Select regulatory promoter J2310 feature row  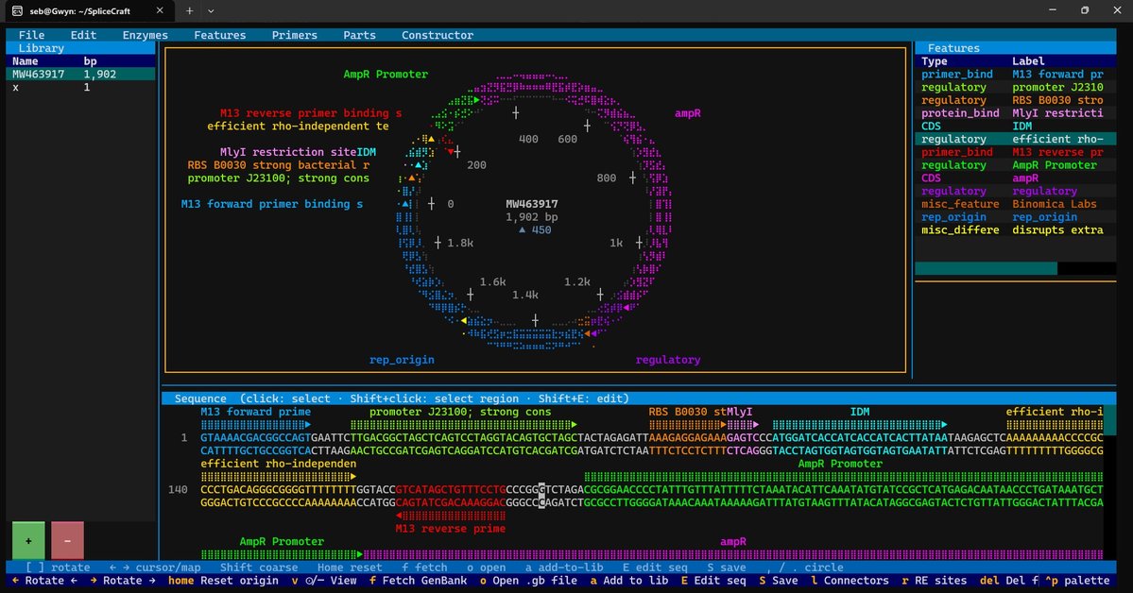coord(1015,87)
